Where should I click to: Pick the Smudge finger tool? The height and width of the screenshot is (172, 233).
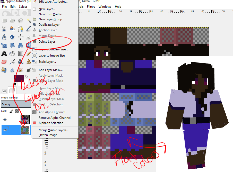point(20,70)
